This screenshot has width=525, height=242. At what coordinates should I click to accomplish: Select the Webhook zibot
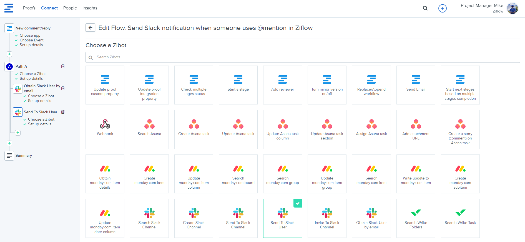(105, 129)
